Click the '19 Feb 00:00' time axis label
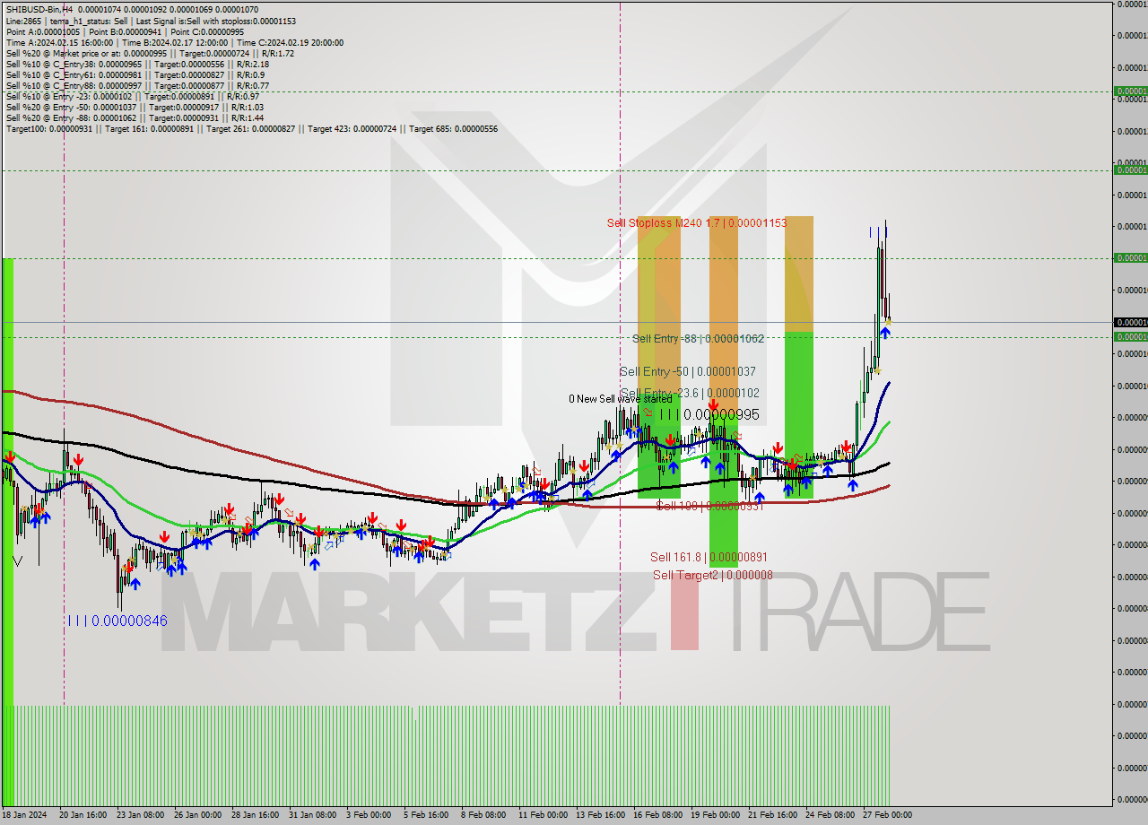This screenshot has height=825, width=1148. pos(715,815)
